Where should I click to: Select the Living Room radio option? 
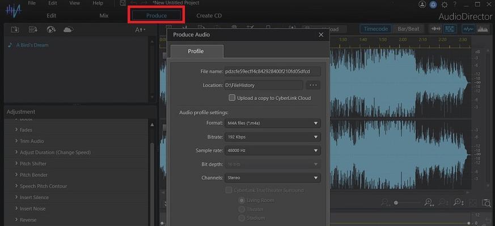(x=242, y=201)
